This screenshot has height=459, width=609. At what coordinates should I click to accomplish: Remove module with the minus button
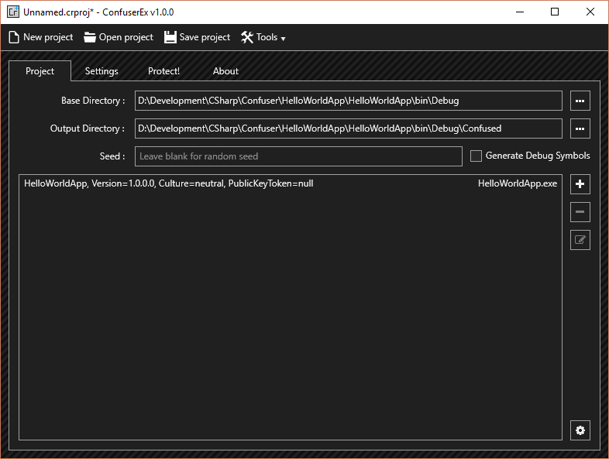580,212
